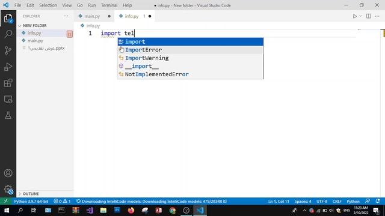This screenshot has width=385, height=216.
Task: Open taskbar search
Action: pyautogui.click(x=20, y=211)
